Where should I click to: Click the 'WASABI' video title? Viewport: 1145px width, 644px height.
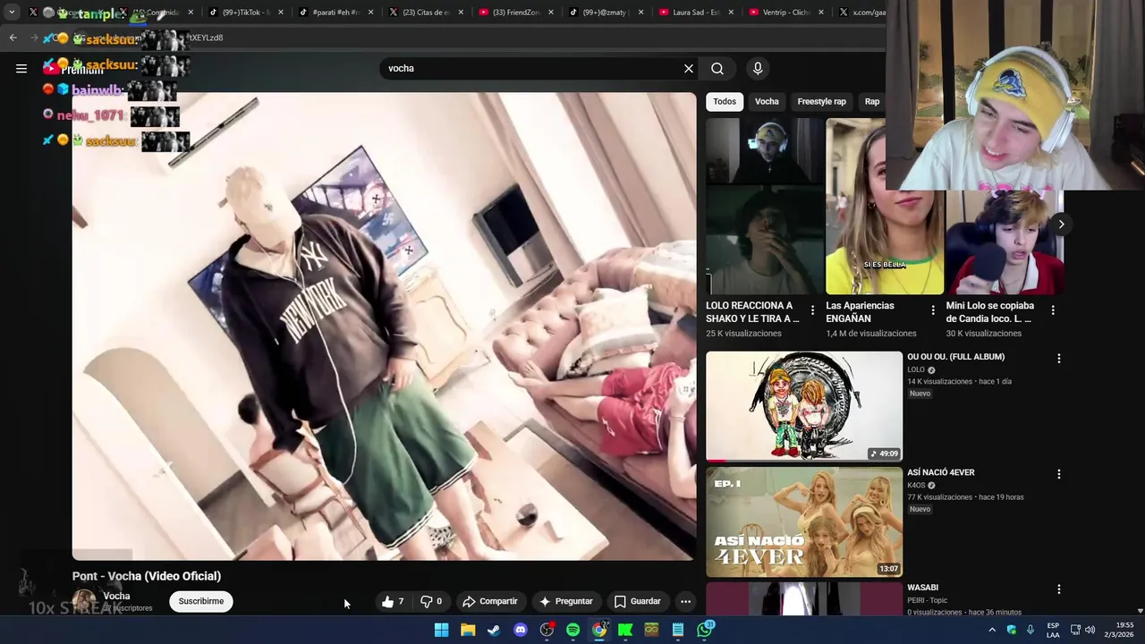click(922, 588)
